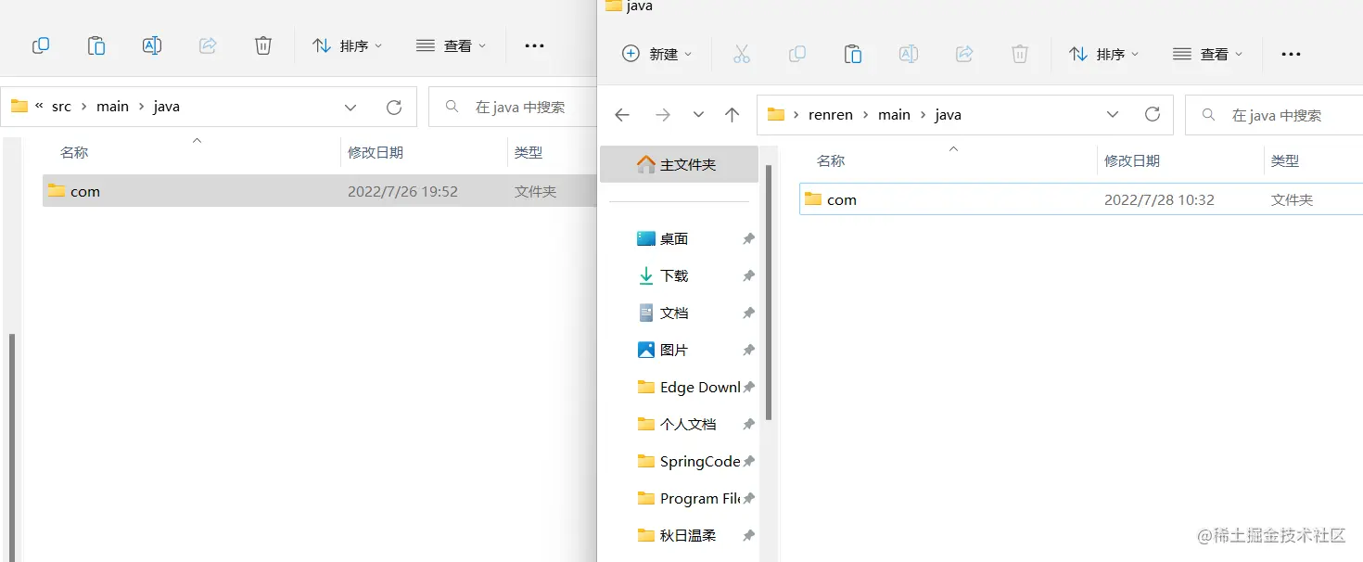Expand the address history dropdown in the right window
This screenshot has height=562, width=1363.
pyautogui.click(x=1113, y=115)
